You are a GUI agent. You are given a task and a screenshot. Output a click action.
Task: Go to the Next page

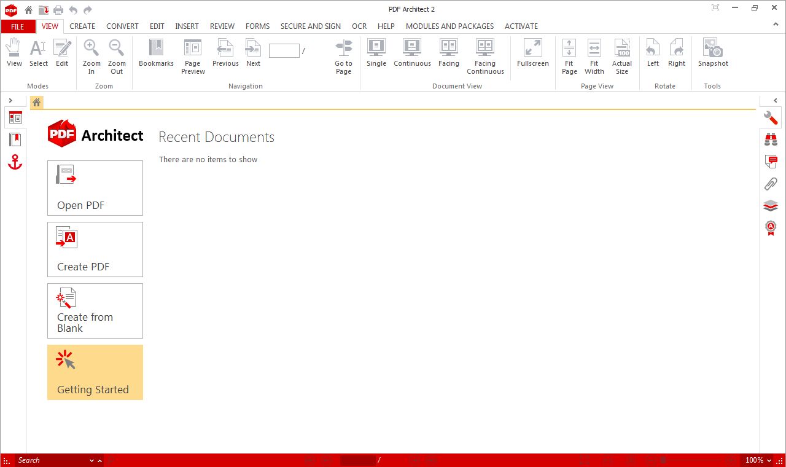coord(253,53)
